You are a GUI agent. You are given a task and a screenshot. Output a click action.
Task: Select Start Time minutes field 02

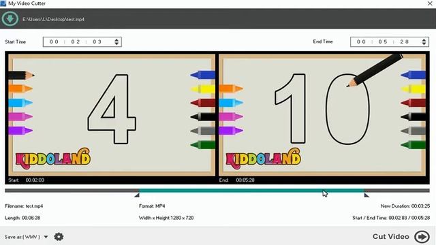click(x=76, y=42)
